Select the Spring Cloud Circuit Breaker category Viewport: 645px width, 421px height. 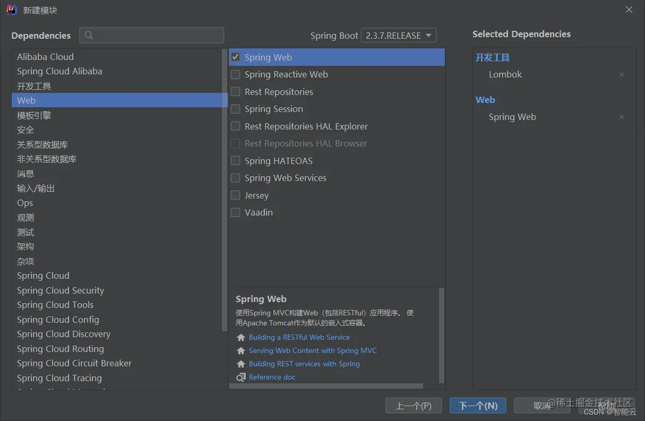coord(117,363)
